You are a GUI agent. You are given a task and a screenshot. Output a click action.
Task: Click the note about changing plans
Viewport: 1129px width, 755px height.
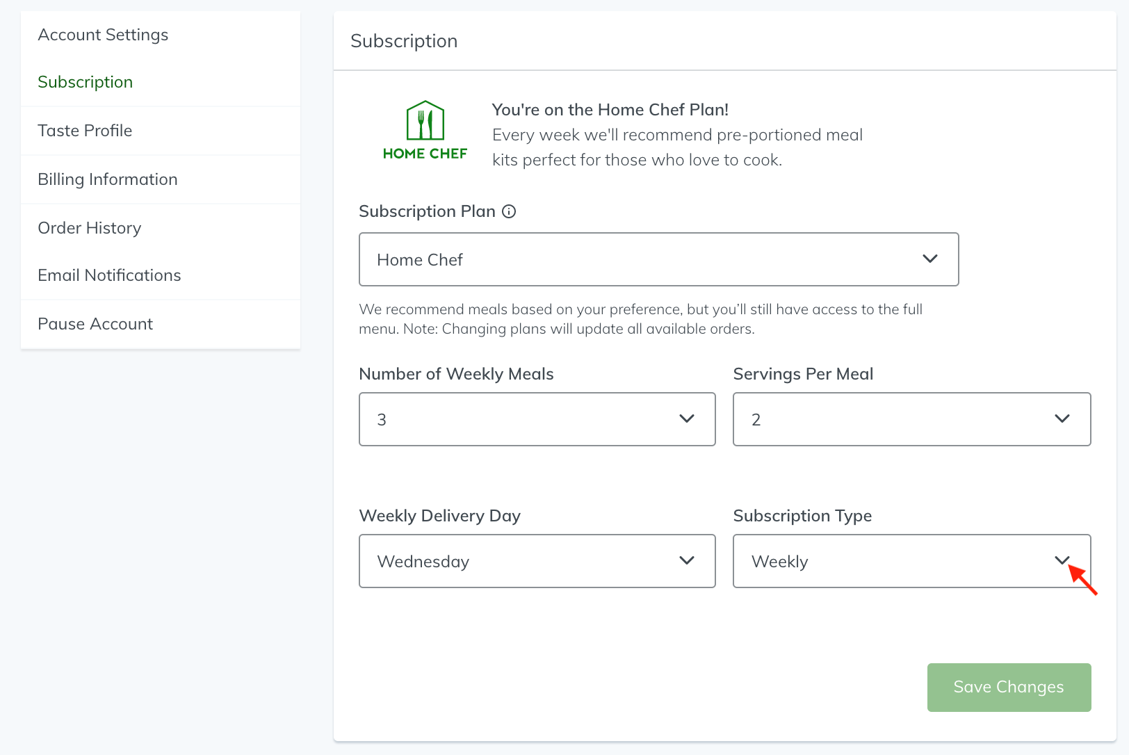640,319
